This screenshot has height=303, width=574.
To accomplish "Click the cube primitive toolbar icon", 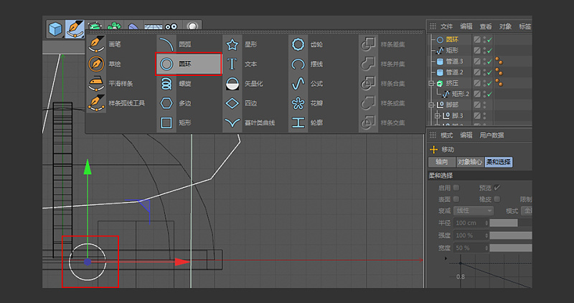I will [x=55, y=29].
